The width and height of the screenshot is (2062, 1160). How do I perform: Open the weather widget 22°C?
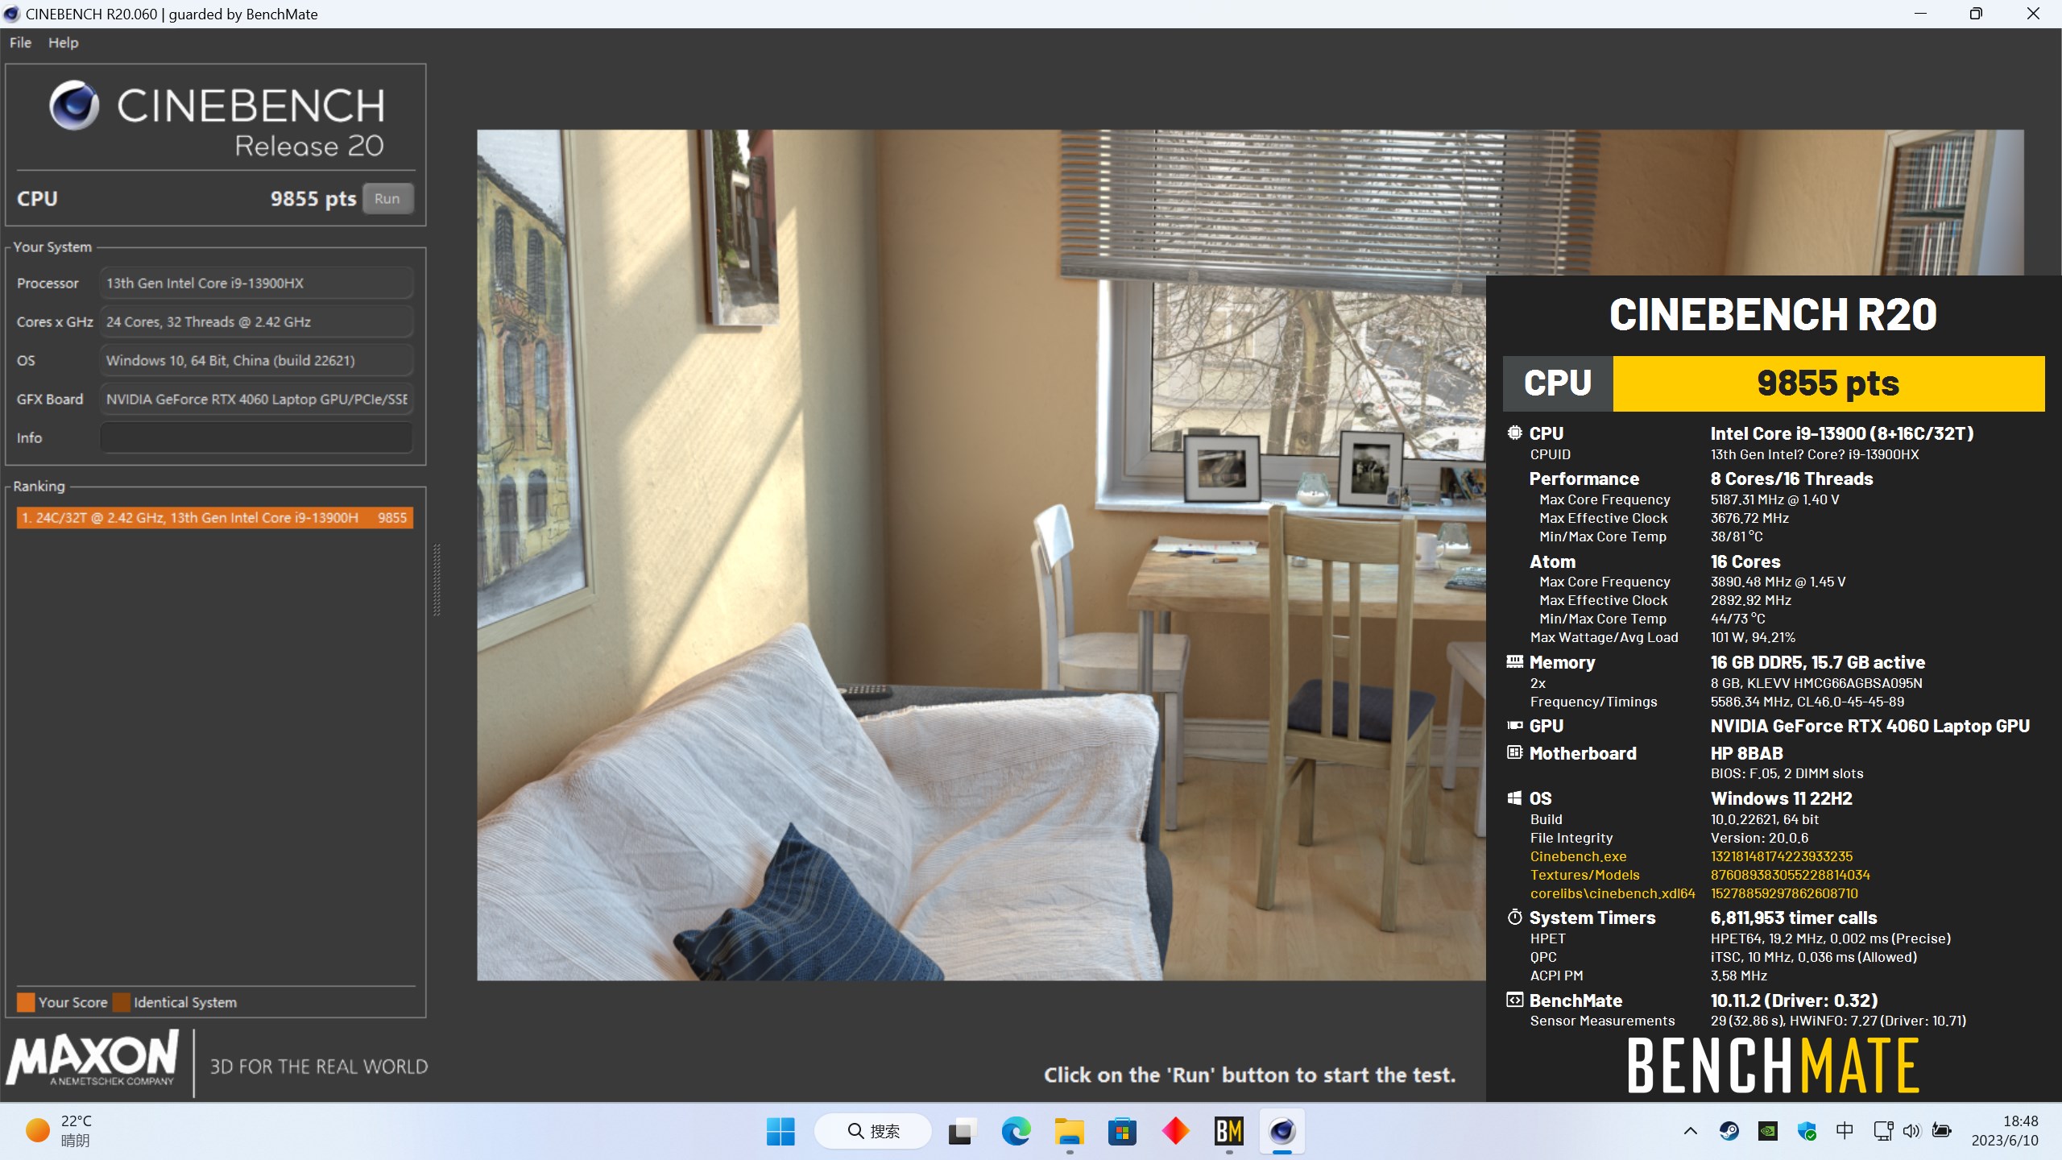[x=59, y=1131]
